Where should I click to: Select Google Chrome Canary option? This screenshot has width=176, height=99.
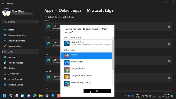click(86, 76)
